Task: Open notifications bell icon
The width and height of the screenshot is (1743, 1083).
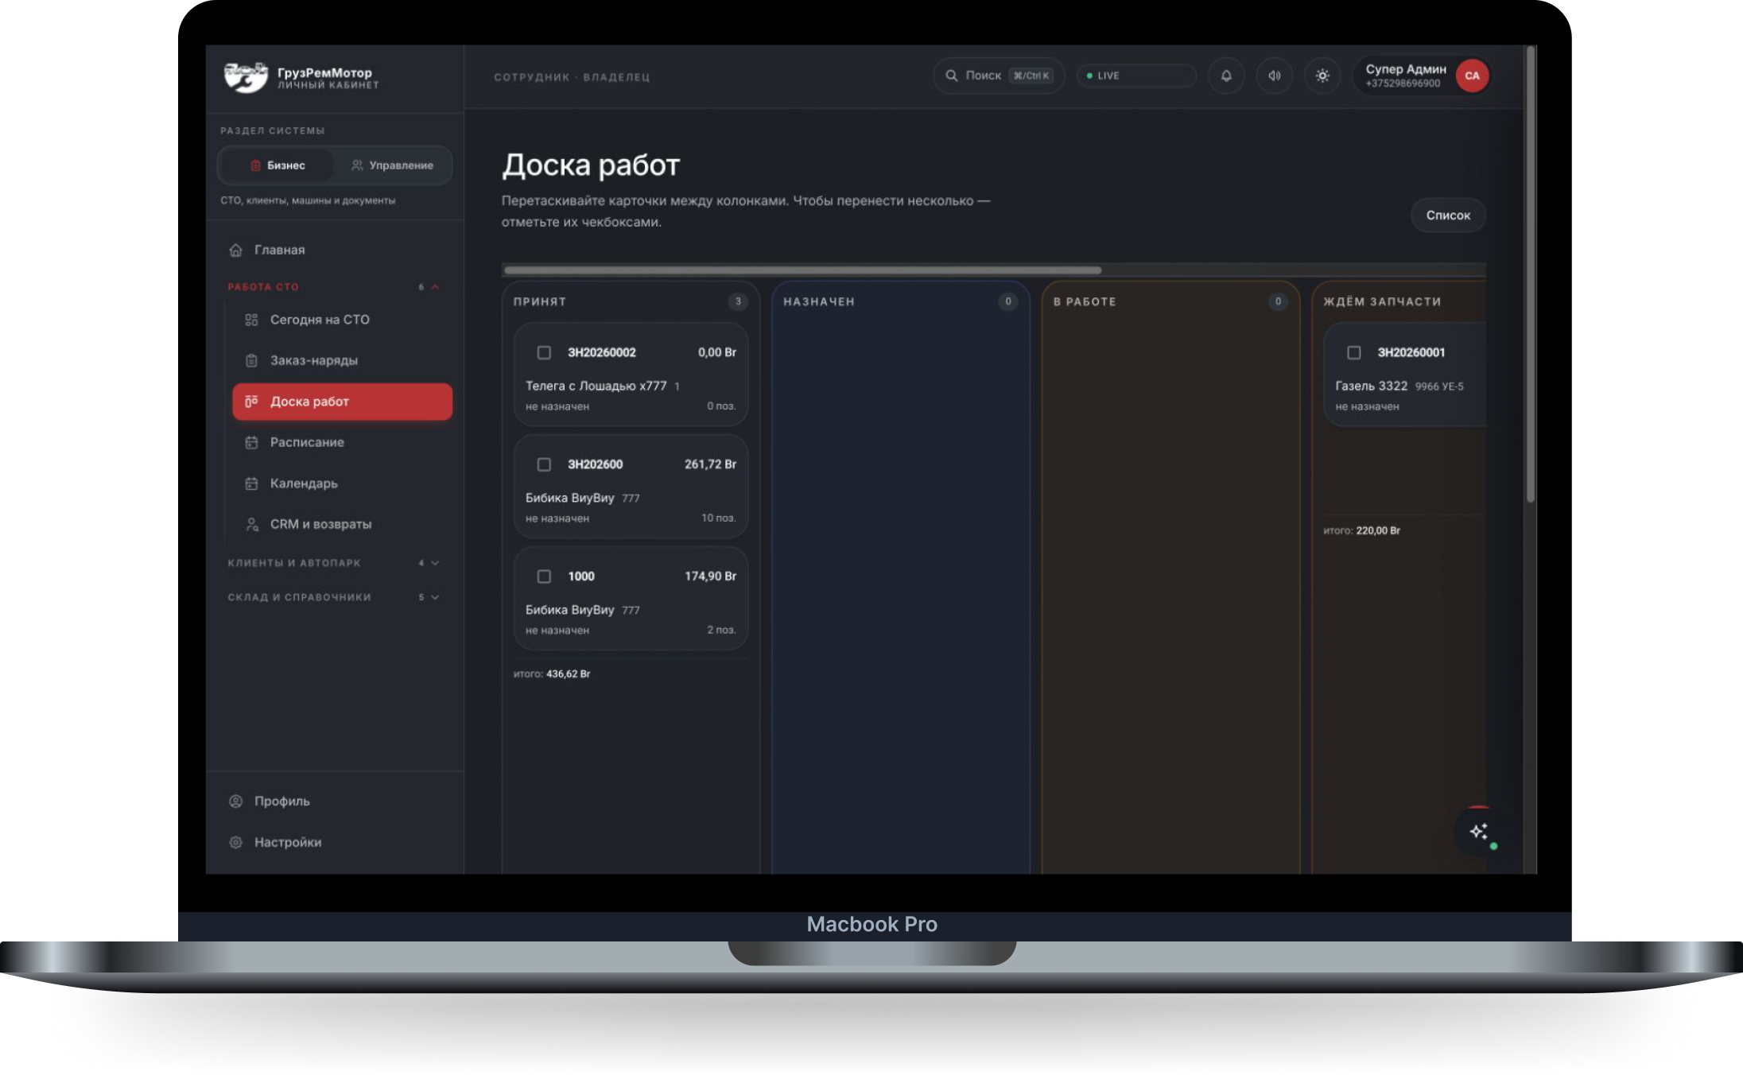Action: point(1226,76)
